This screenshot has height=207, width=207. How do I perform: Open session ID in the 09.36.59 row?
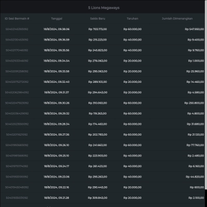(x=17, y=40)
